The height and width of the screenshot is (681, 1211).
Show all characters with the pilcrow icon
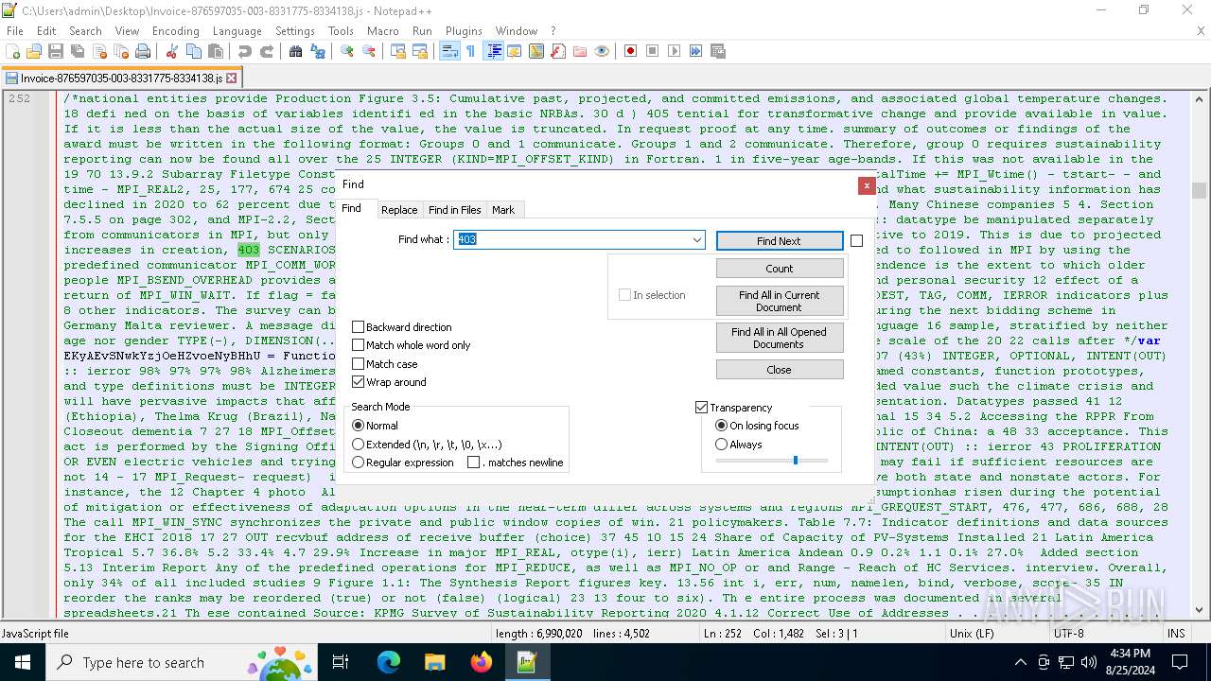(471, 51)
